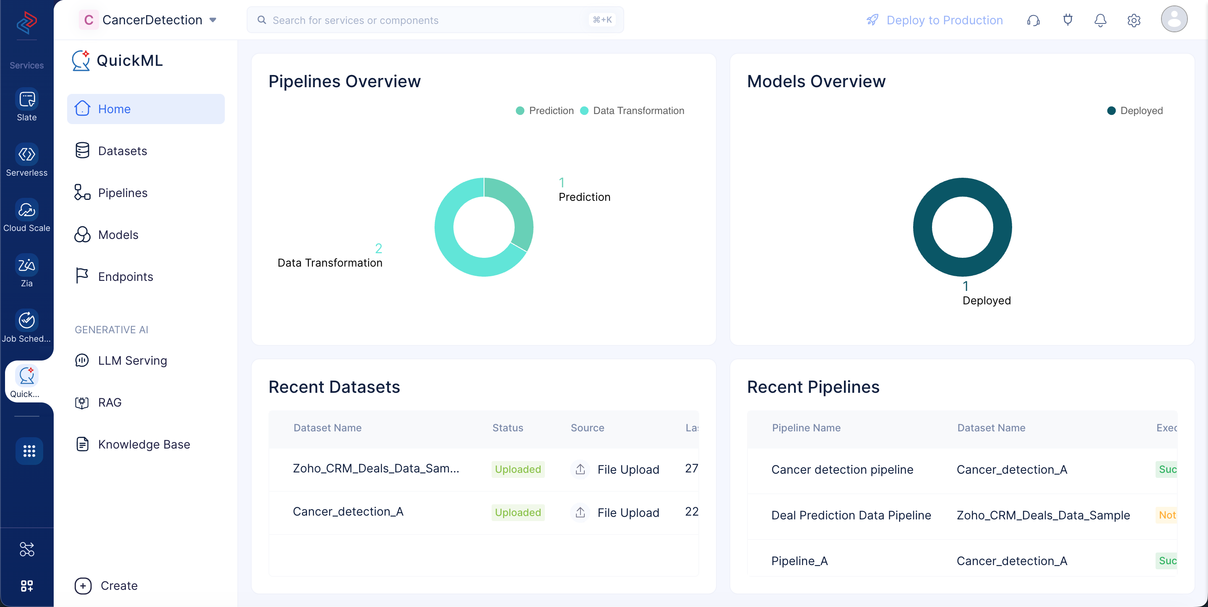Toggle the Data Transformation legend item

click(x=632, y=111)
